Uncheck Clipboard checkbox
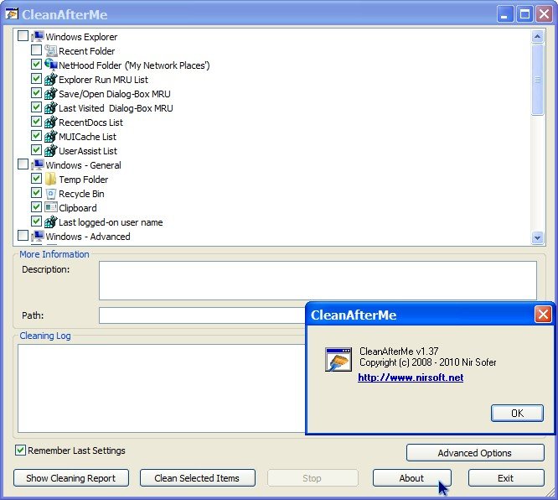Image resolution: width=558 pixels, height=500 pixels. click(x=36, y=206)
